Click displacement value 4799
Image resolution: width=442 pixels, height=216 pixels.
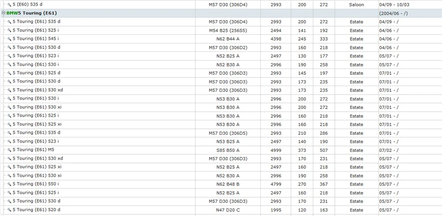[x=276, y=185]
